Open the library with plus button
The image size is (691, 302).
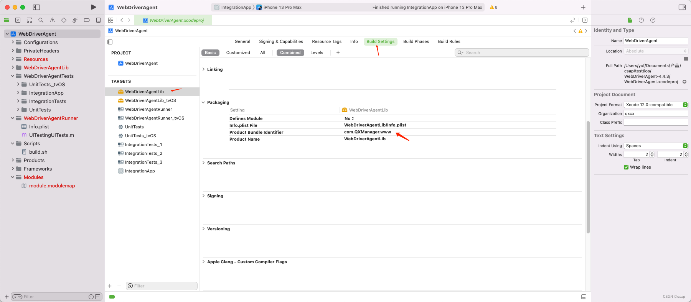(583, 7)
